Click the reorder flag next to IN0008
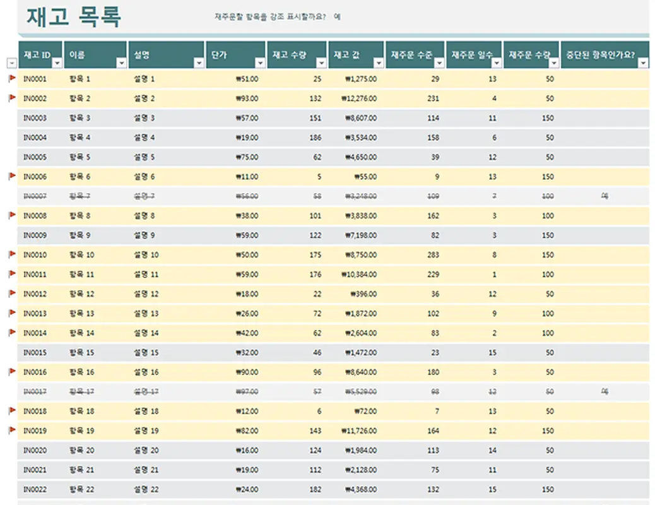655x505 pixels. click(12, 215)
